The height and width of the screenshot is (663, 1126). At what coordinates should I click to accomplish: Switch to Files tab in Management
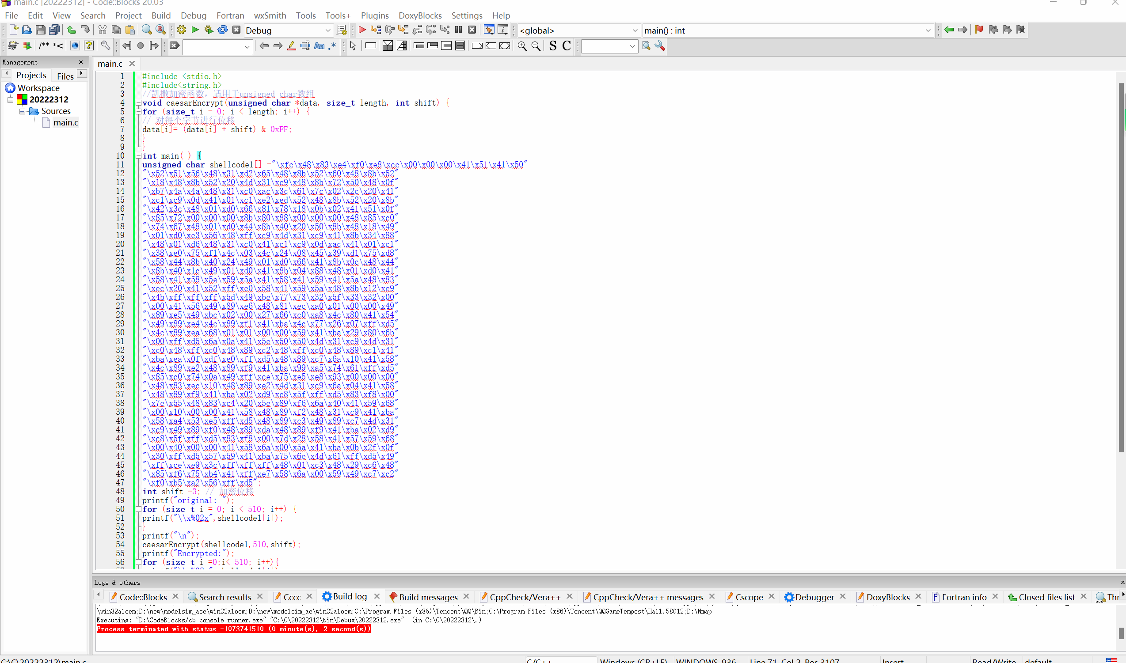[65, 76]
